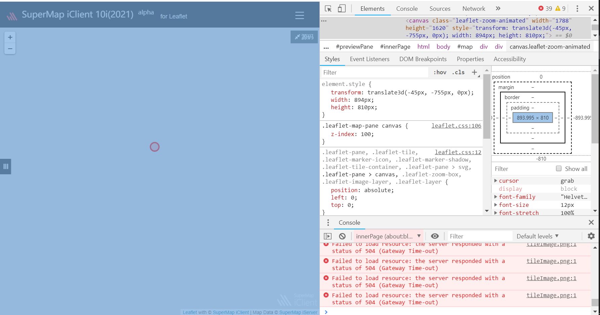Viewport: 600px width, 315px height.
Task: Click the yellow warning count indicator
Action: [561, 8]
